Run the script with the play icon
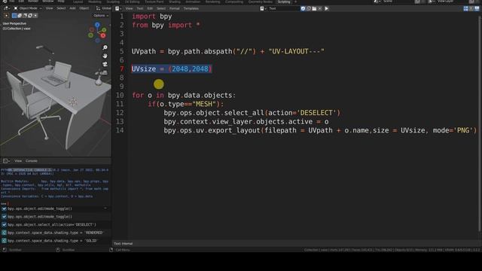Viewport: 482px width, 271px height. point(326,8)
